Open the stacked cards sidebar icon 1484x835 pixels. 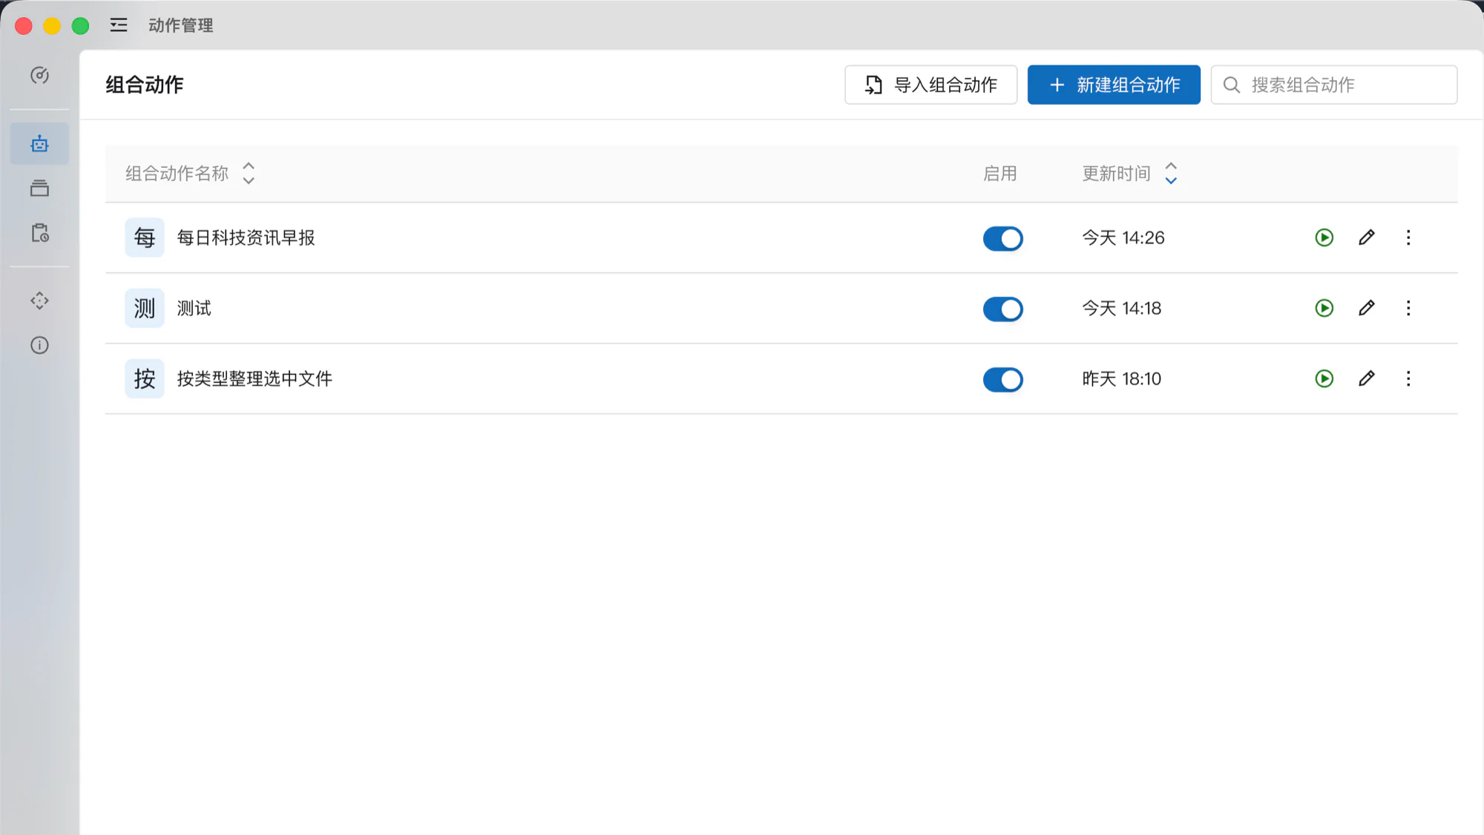pyautogui.click(x=39, y=189)
